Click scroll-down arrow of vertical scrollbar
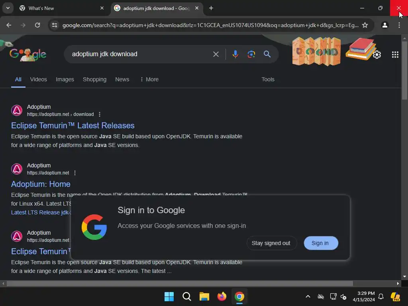Image resolution: width=408 pixels, height=306 pixels. click(404, 277)
